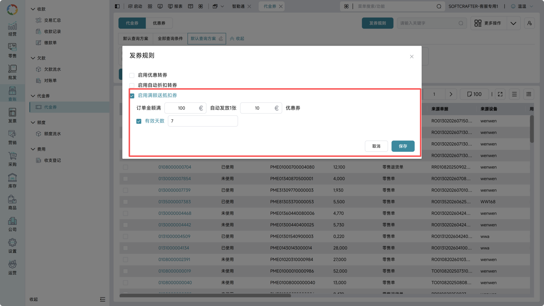Click the horizontal scrollbar under the table

(x=205, y=296)
